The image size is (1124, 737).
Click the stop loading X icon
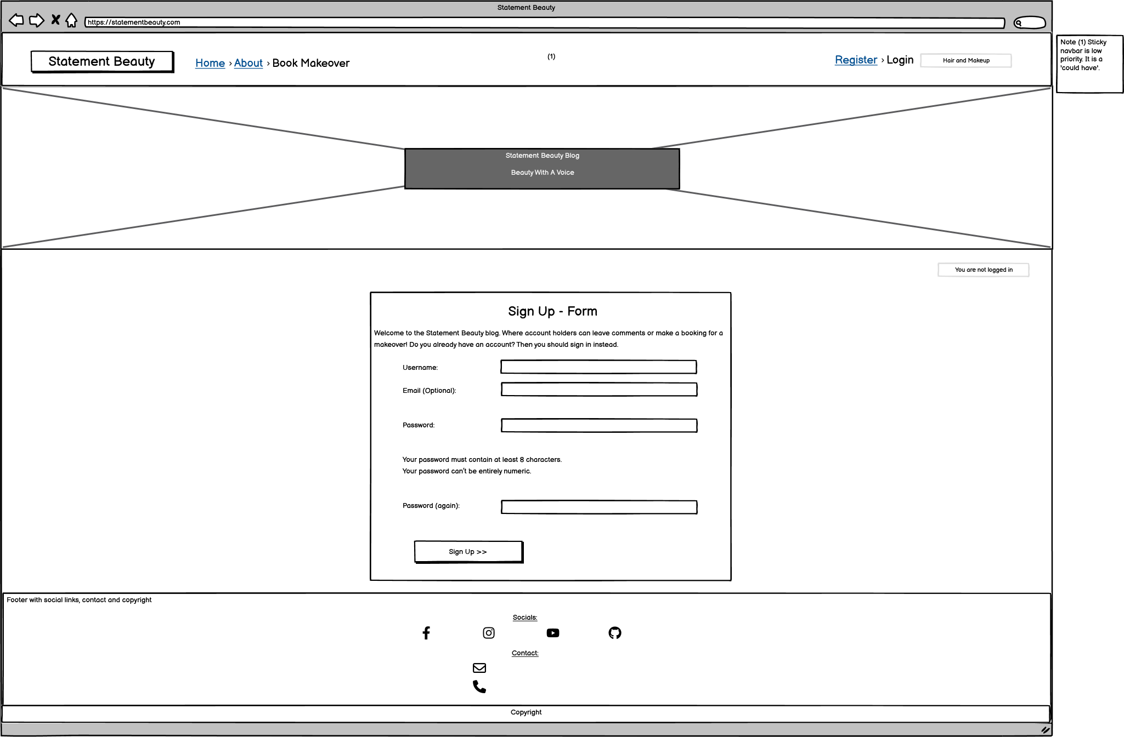55,20
